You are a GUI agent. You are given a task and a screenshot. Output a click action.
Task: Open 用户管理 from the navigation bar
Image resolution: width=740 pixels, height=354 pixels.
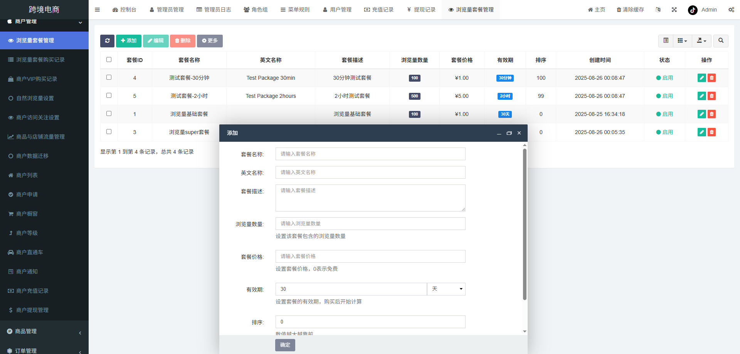337,9
